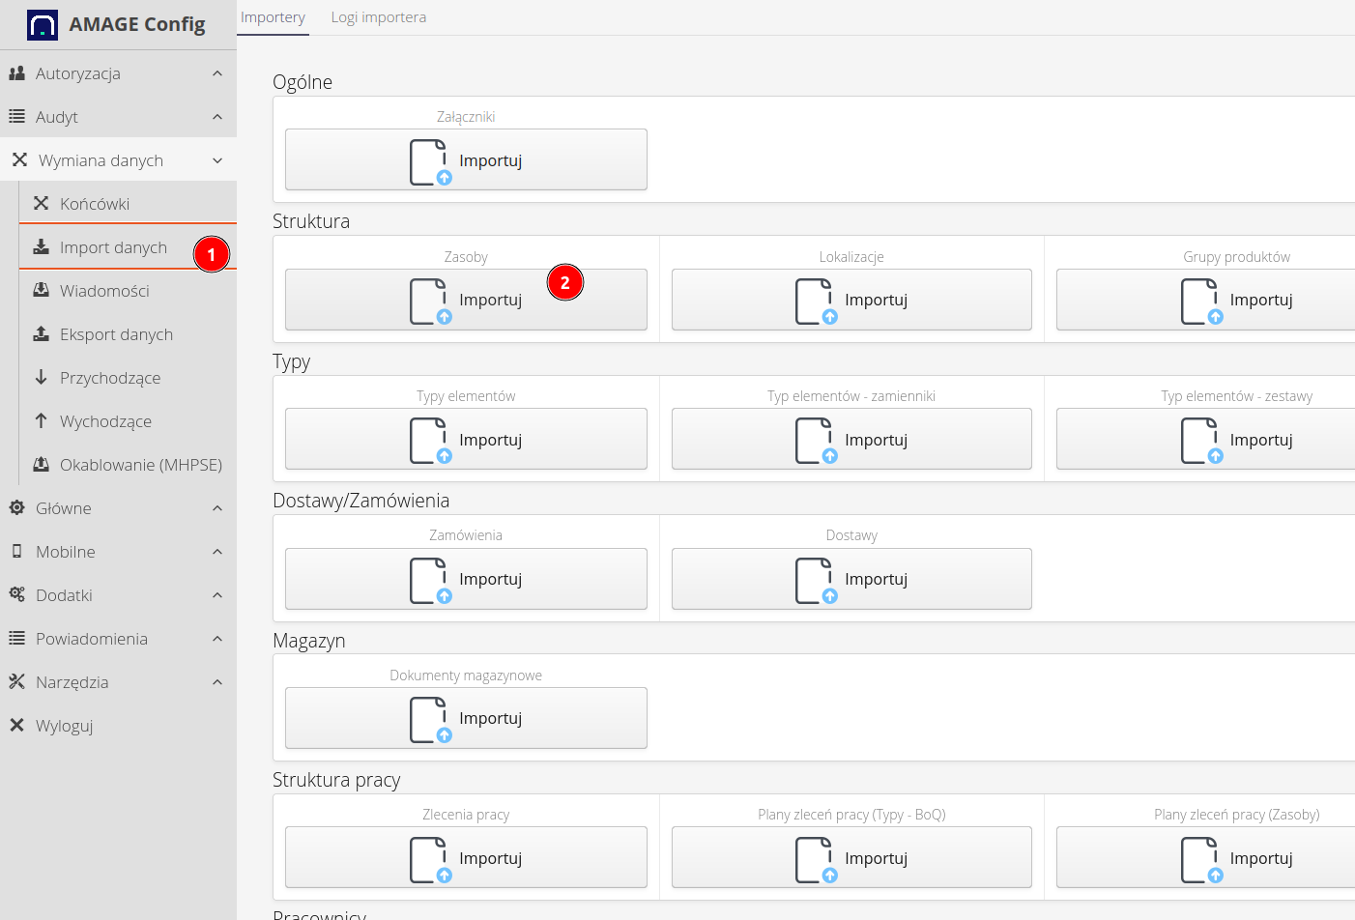The image size is (1355, 920).
Task: Expand the Powiadomienia menu chevron
Action: (x=217, y=639)
